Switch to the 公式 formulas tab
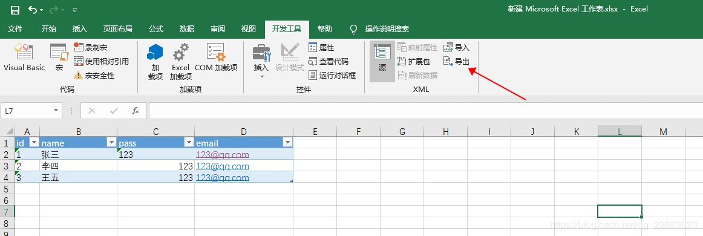Viewport: 703px width, 236px height. pos(156,28)
